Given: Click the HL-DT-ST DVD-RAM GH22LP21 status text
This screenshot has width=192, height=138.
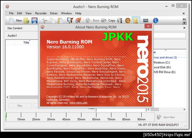Looking at the screenshot, I should coord(158,125).
